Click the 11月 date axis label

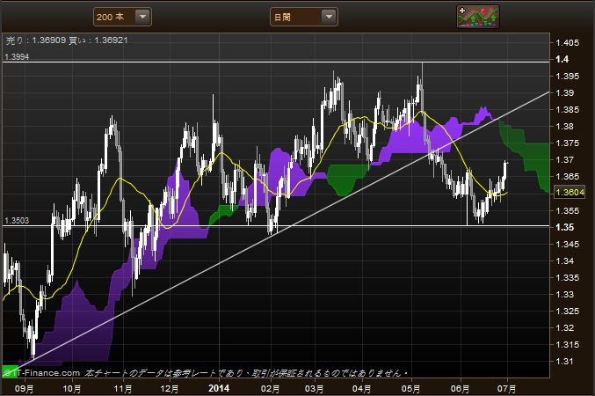pyautogui.click(x=123, y=389)
